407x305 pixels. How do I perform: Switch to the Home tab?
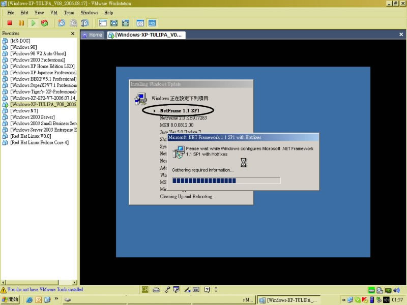pyautogui.click(x=93, y=35)
